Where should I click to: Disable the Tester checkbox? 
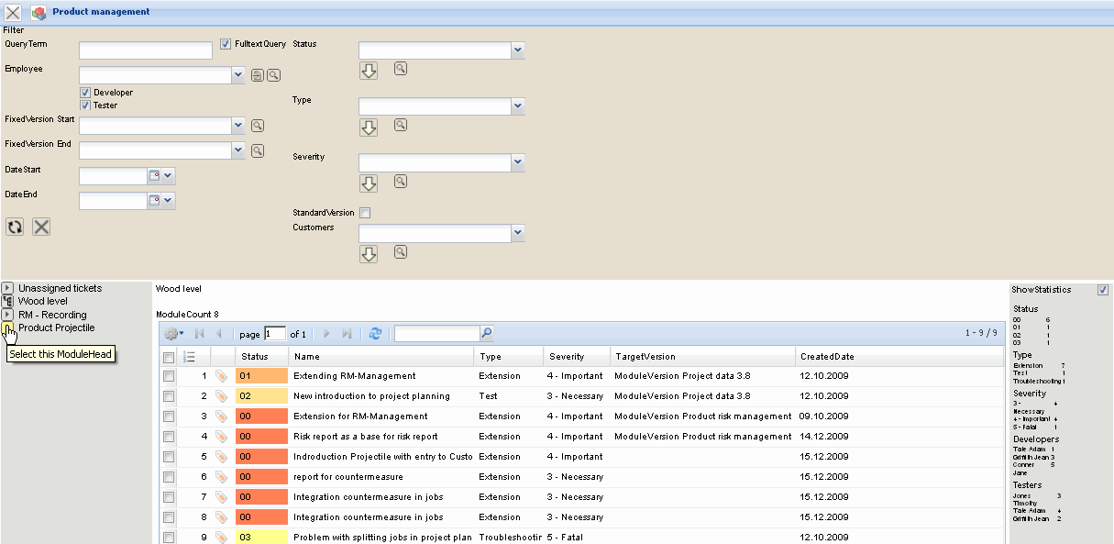tap(84, 105)
